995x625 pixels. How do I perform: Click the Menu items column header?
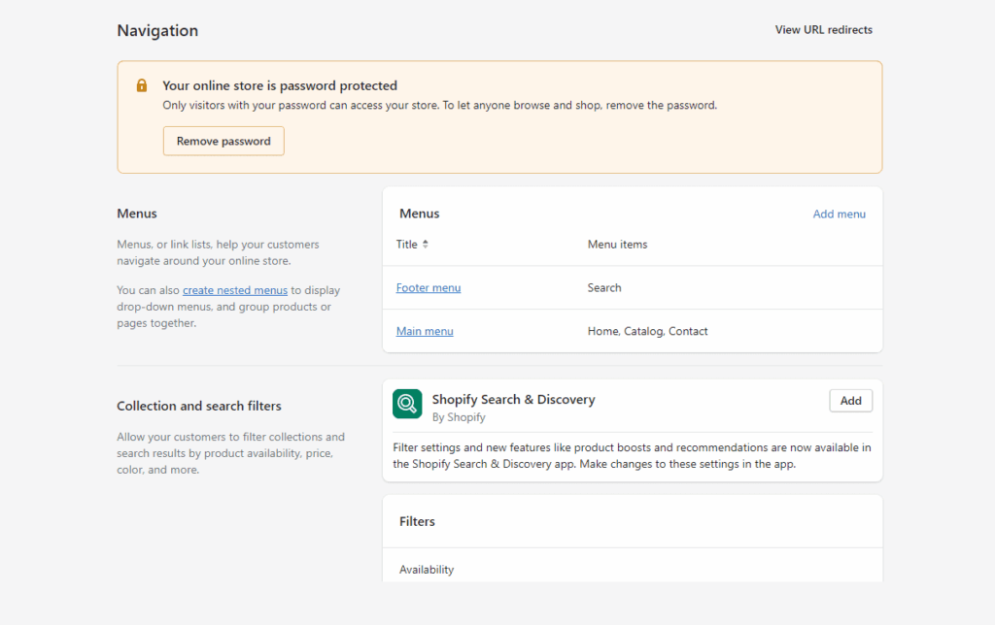tap(617, 244)
